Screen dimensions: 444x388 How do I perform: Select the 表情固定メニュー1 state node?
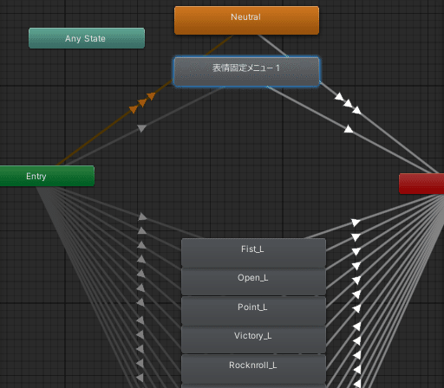(x=246, y=72)
